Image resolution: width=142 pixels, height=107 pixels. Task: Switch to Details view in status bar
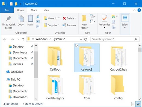[132, 104]
